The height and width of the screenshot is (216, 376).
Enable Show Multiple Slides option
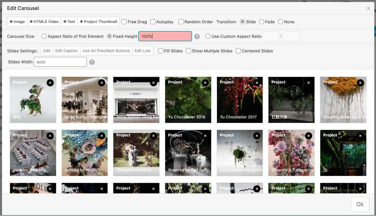coord(188,51)
